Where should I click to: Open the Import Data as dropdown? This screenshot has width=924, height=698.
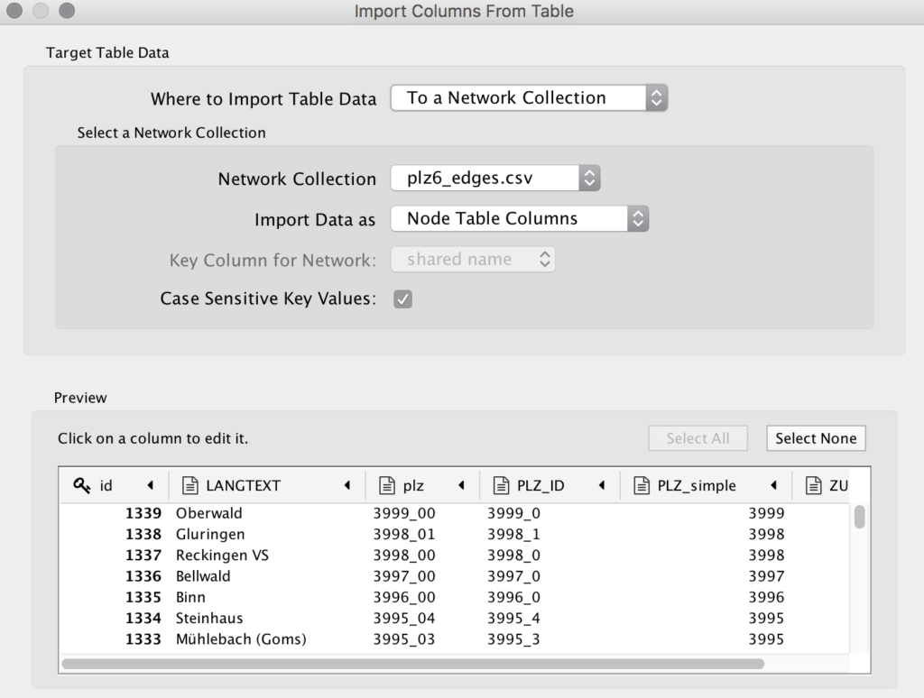click(520, 218)
